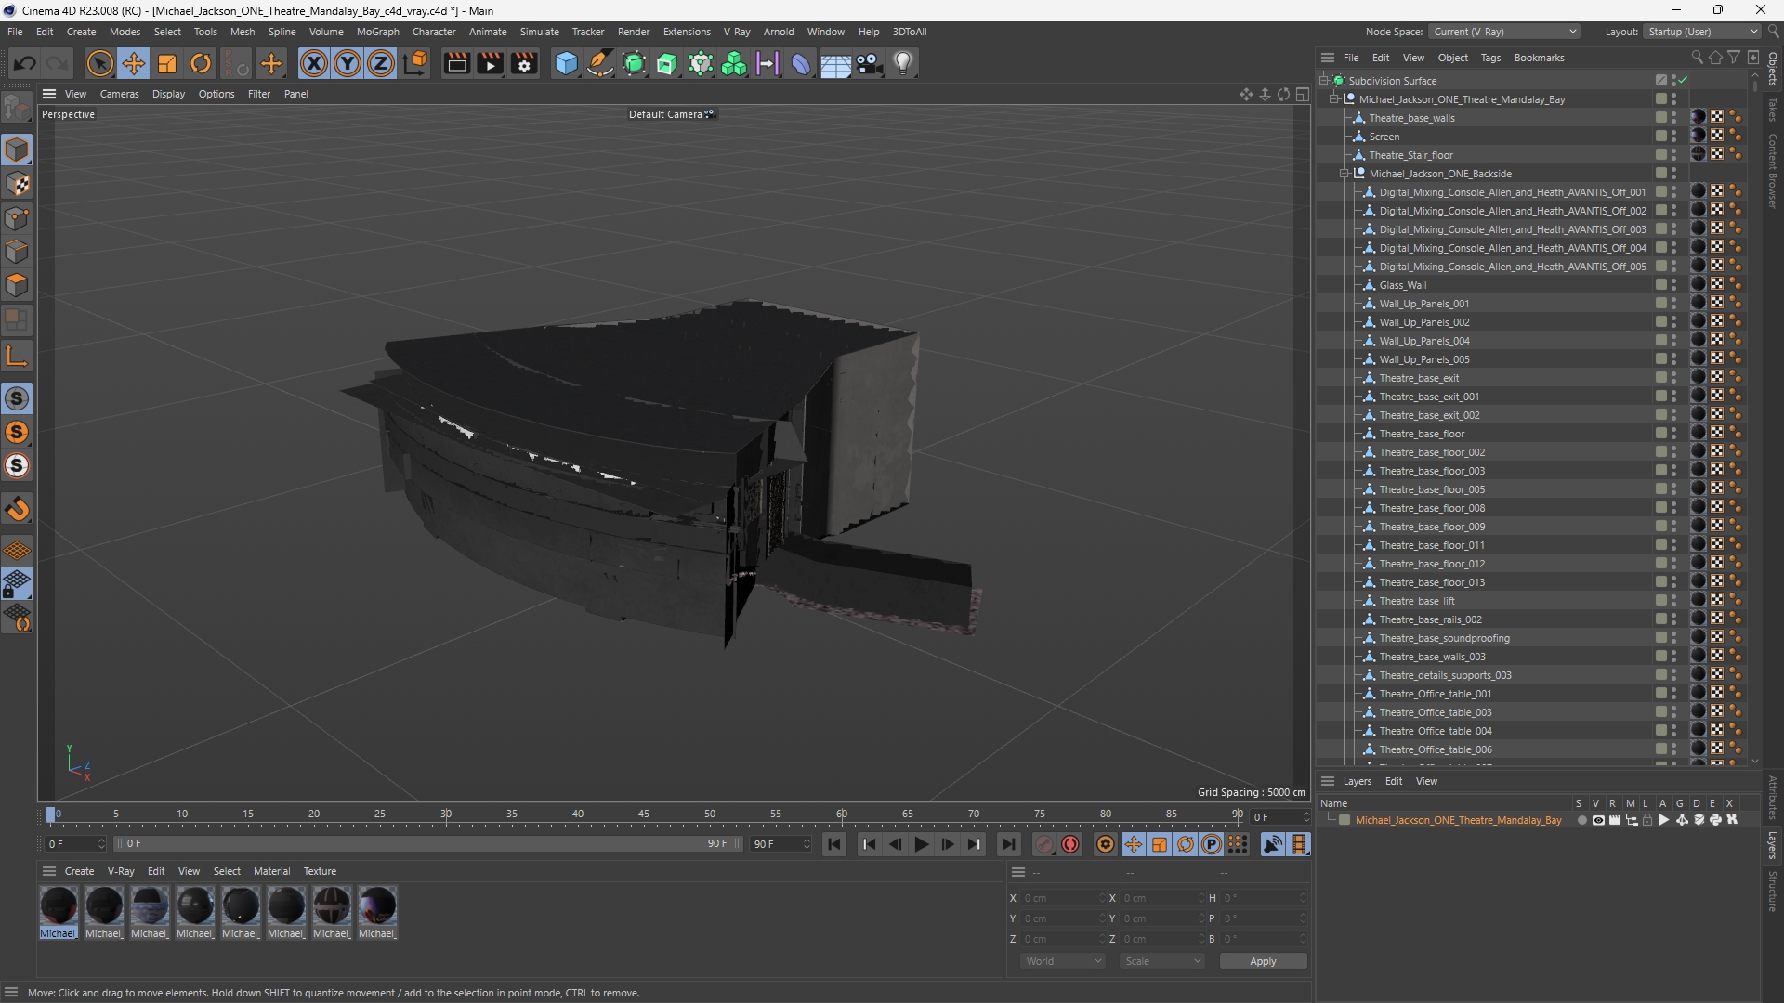The image size is (1784, 1003).
Task: Open the Scale mode dropdown
Action: (1162, 961)
